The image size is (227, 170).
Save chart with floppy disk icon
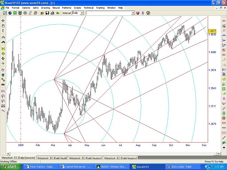(47, 13)
